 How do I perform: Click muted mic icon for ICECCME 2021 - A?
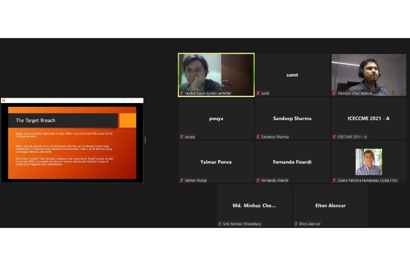tap(335, 137)
